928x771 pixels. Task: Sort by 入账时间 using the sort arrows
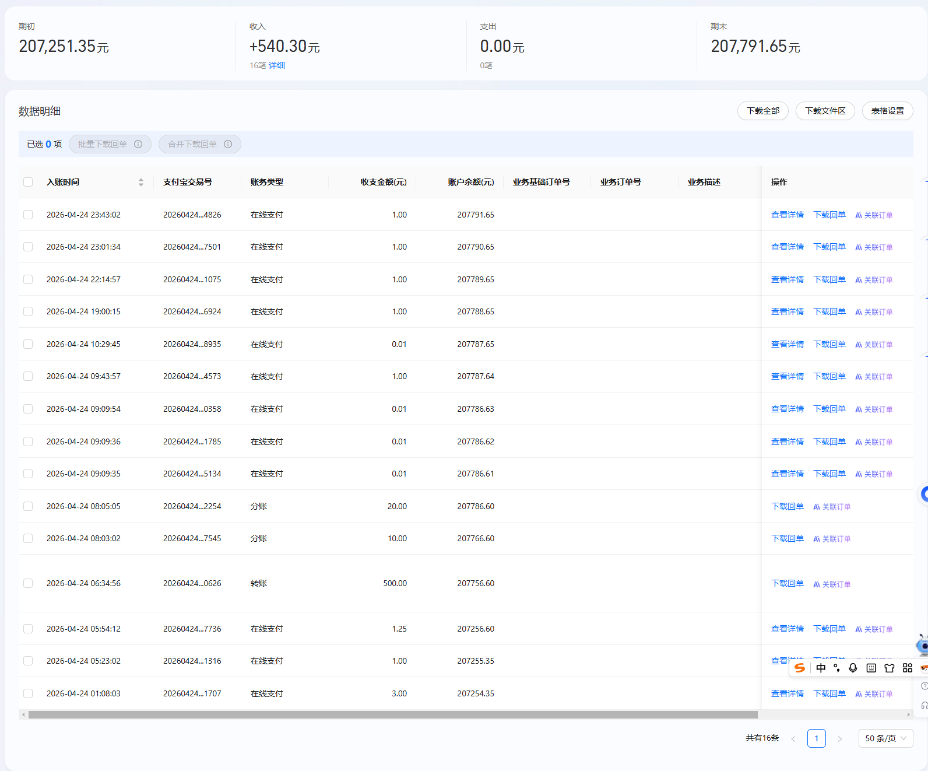coord(141,182)
